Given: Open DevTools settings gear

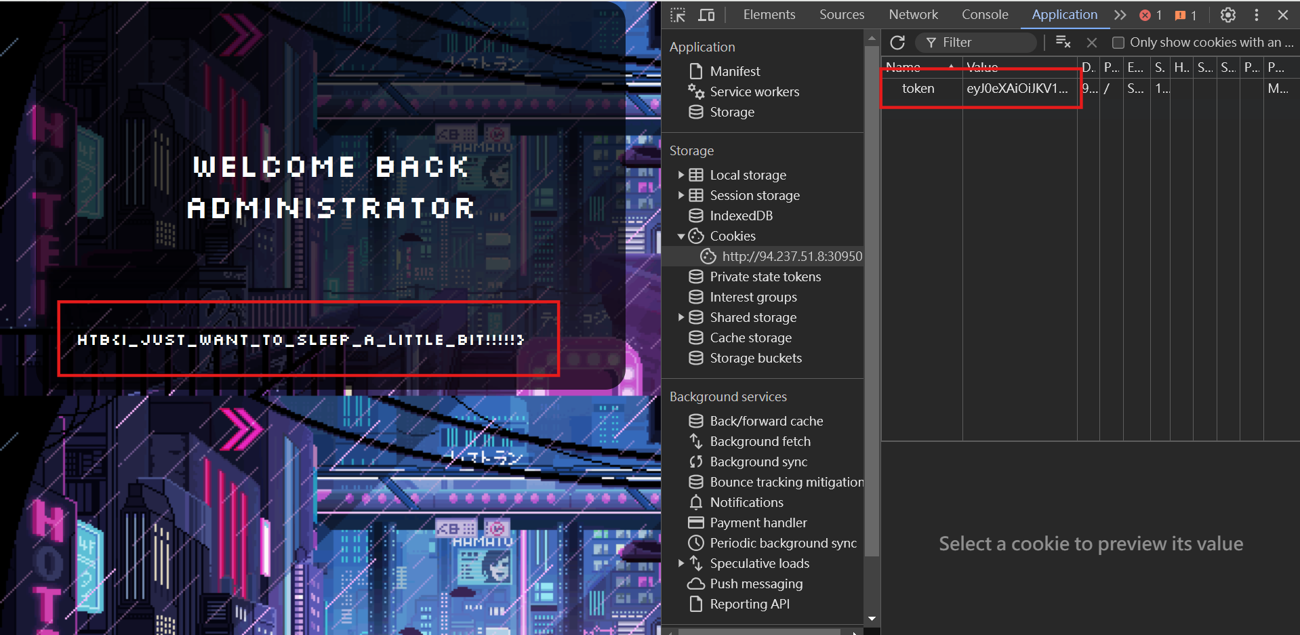Looking at the screenshot, I should click(1228, 15).
